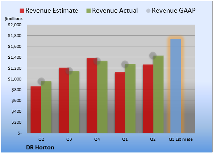Screen dimensions: 213x153
Task: Click the gray Revenue GAAP legend marker
Action: (x=149, y=11)
